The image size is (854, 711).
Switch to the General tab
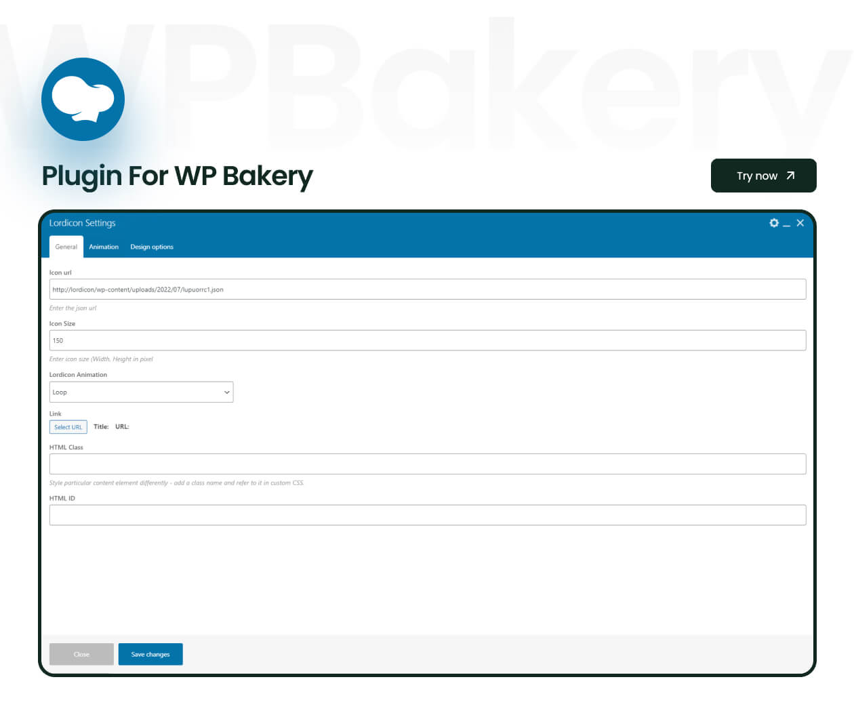[66, 247]
